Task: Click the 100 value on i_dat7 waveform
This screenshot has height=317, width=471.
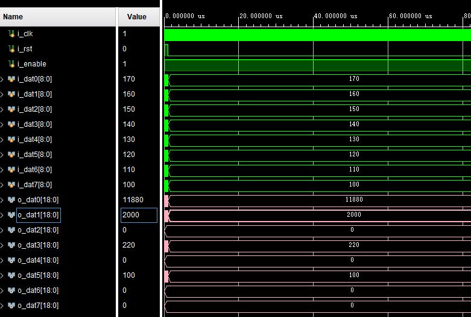Action: pyautogui.click(x=354, y=184)
